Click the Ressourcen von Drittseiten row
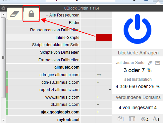 [43, 30]
